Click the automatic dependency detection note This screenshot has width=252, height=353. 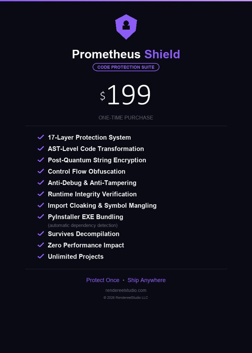83,225
